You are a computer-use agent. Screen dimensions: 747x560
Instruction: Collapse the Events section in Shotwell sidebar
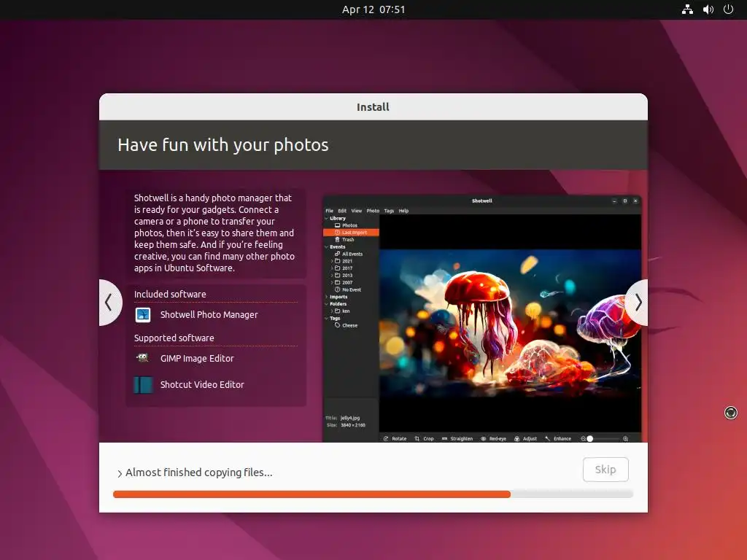[x=327, y=246]
